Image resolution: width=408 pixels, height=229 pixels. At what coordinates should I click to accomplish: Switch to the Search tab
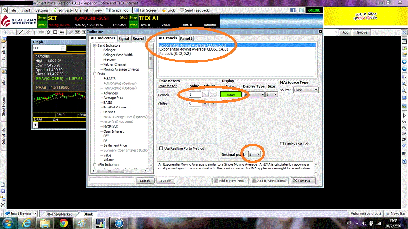coord(138,38)
